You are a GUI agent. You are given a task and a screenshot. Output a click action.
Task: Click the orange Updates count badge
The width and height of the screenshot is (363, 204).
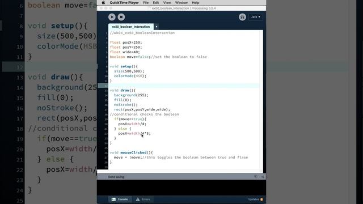[261, 199]
